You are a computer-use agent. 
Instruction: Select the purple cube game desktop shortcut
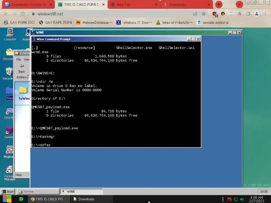tap(9, 133)
